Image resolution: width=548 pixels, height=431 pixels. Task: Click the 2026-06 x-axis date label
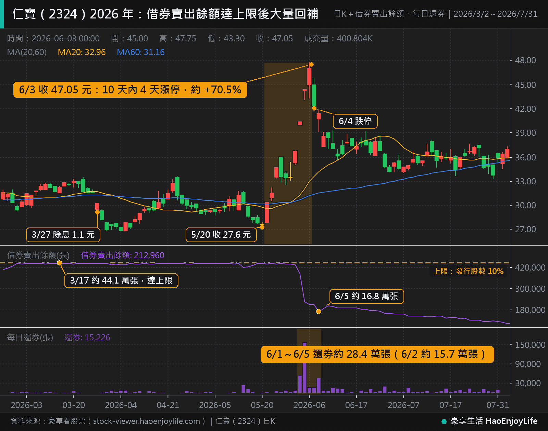pos(309,405)
